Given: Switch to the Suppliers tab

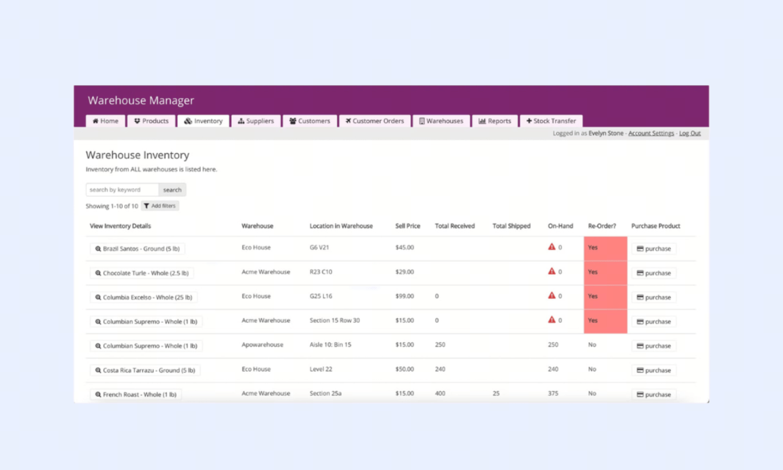Looking at the screenshot, I should pyautogui.click(x=256, y=121).
